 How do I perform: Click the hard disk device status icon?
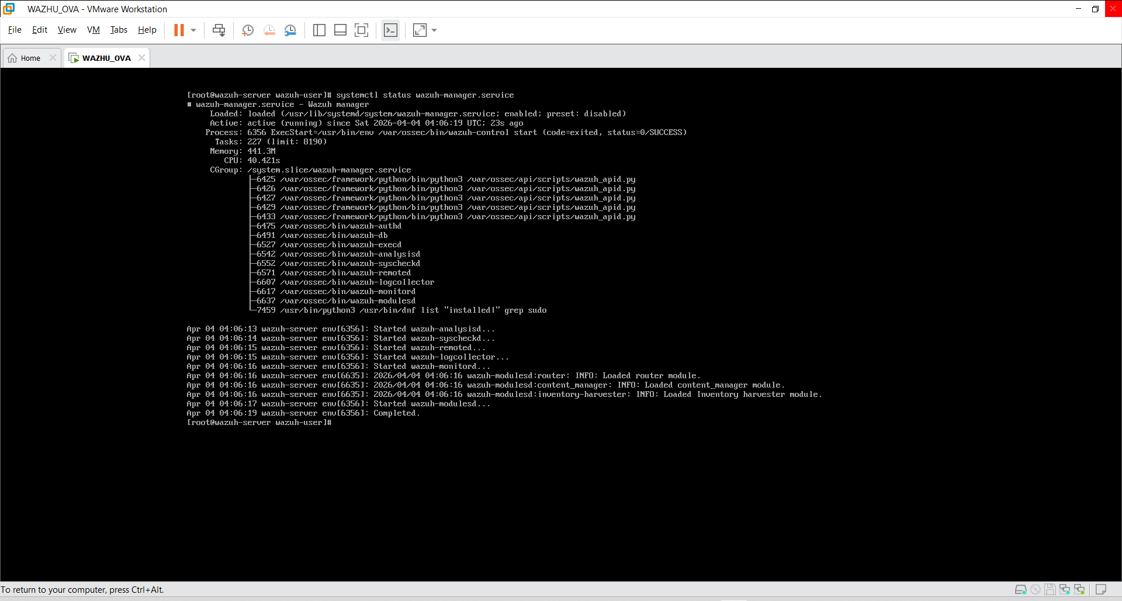pos(1021,589)
